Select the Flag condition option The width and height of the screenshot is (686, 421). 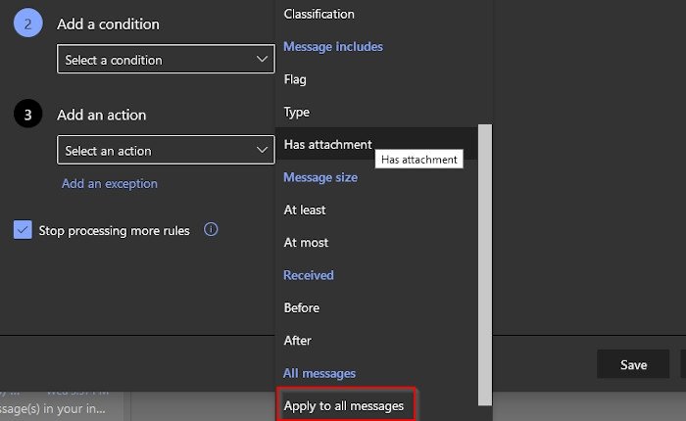pyautogui.click(x=295, y=79)
